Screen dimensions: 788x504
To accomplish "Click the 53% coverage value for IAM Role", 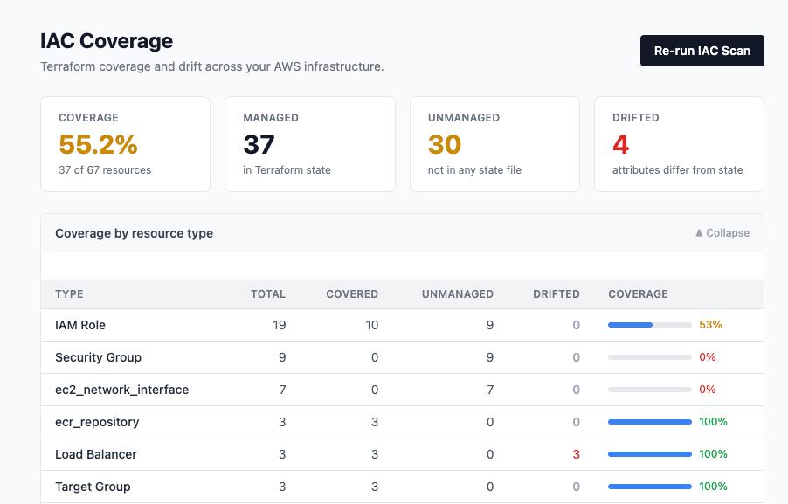I will (x=710, y=325).
